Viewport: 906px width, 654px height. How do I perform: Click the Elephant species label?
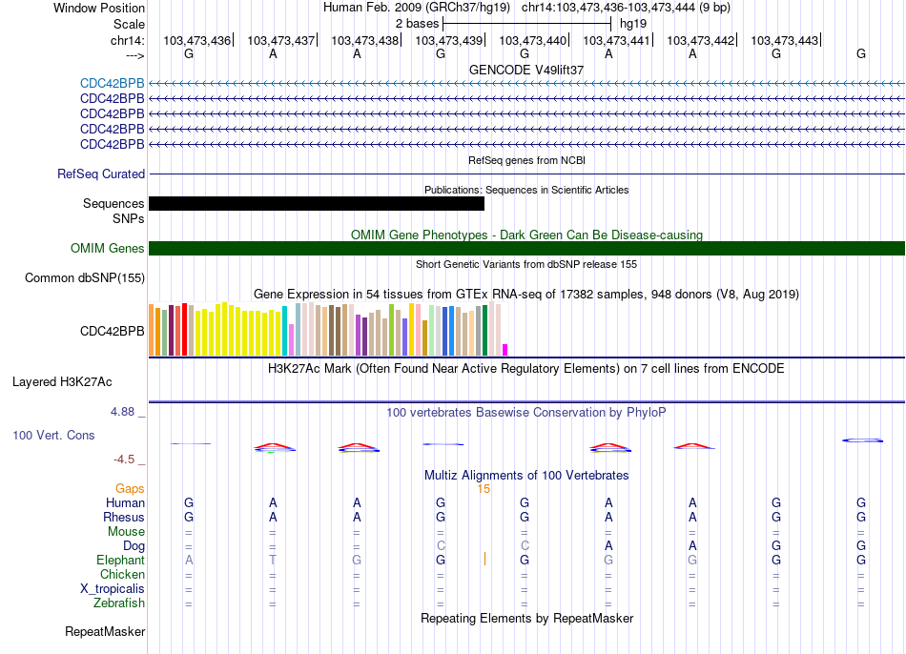121,561
